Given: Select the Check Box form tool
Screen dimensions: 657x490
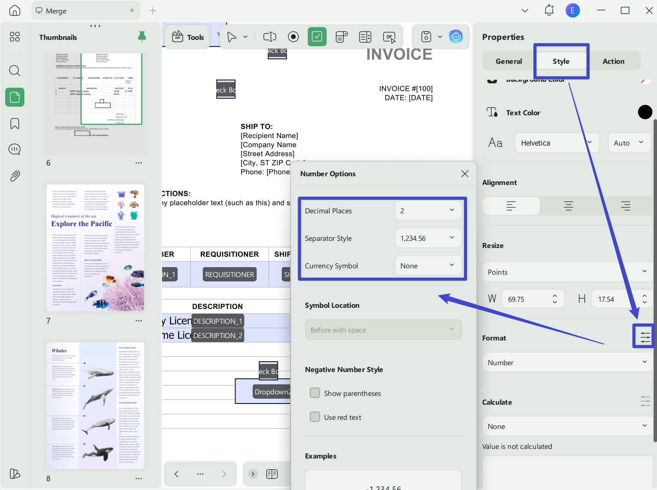Looking at the screenshot, I should (x=317, y=37).
